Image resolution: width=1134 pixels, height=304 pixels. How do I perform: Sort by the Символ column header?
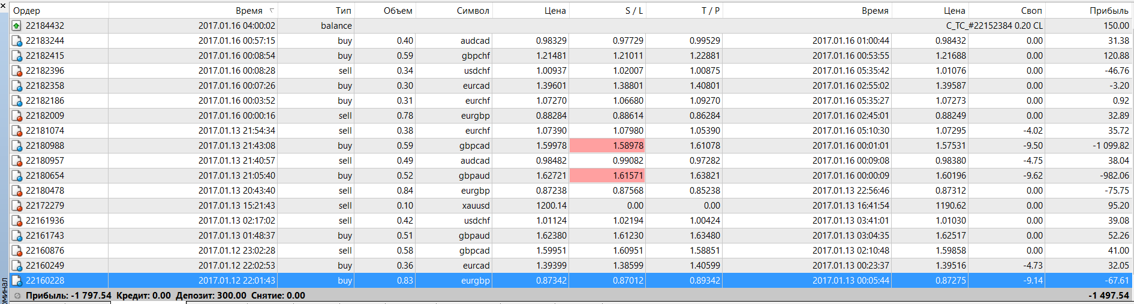454,10
